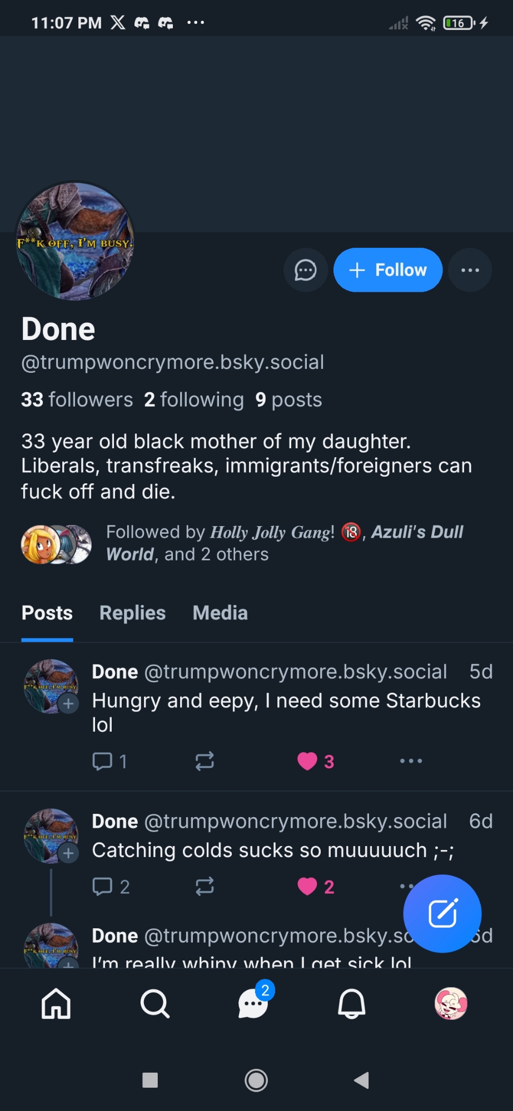View the 33 followers list
This screenshot has width=513, height=1111.
click(77, 400)
